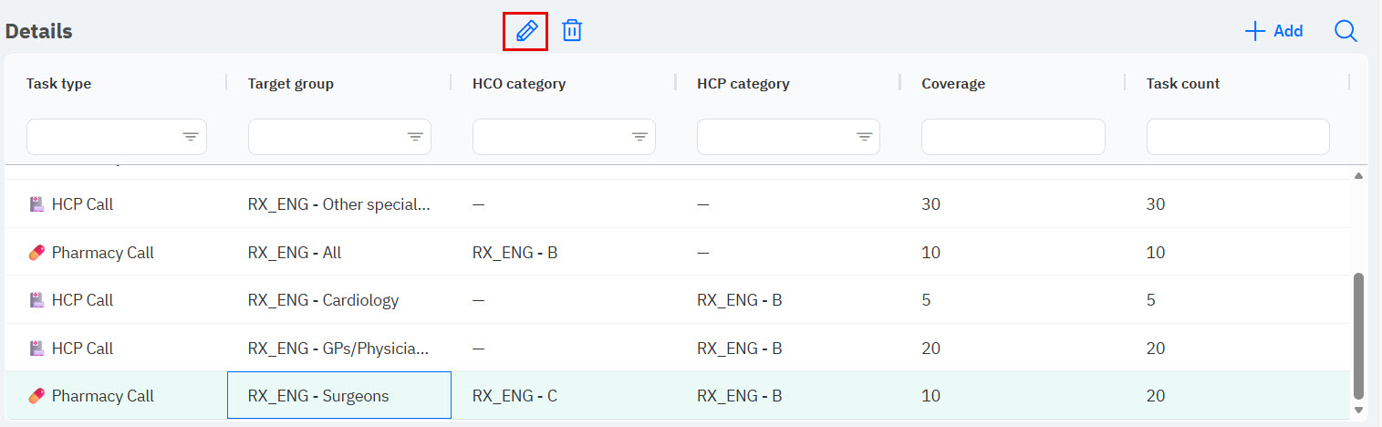Click the Coverage filter input field
This screenshot has height=427, width=1382.
[x=1013, y=137]
